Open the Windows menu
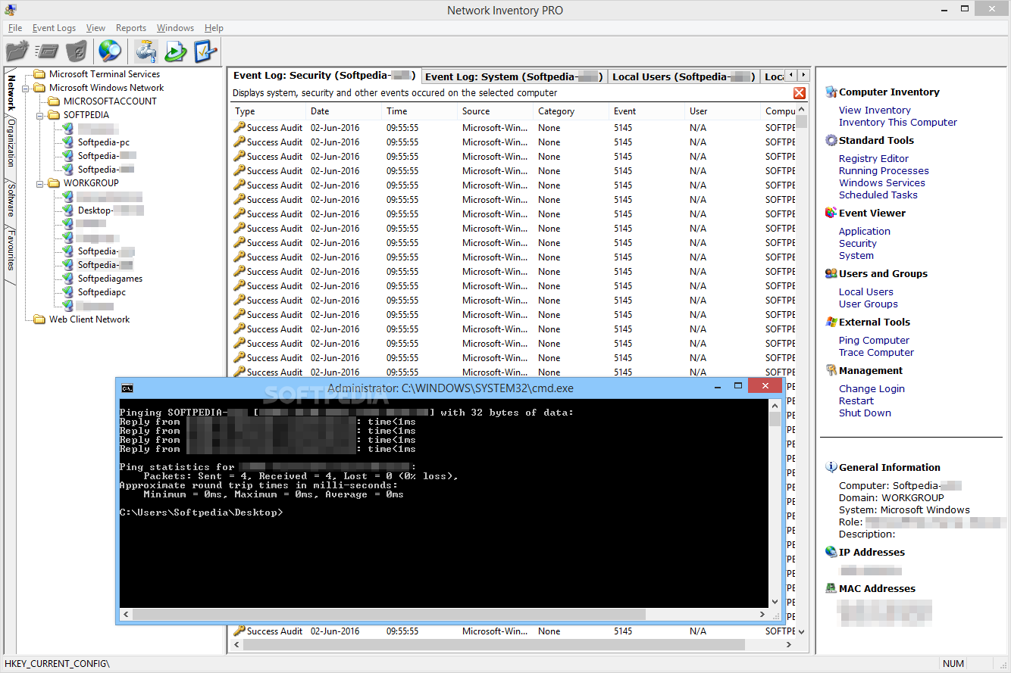 [175, 28]
